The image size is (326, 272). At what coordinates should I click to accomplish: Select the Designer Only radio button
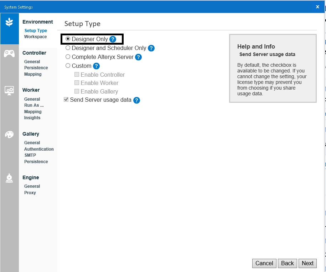pos(68,39)
